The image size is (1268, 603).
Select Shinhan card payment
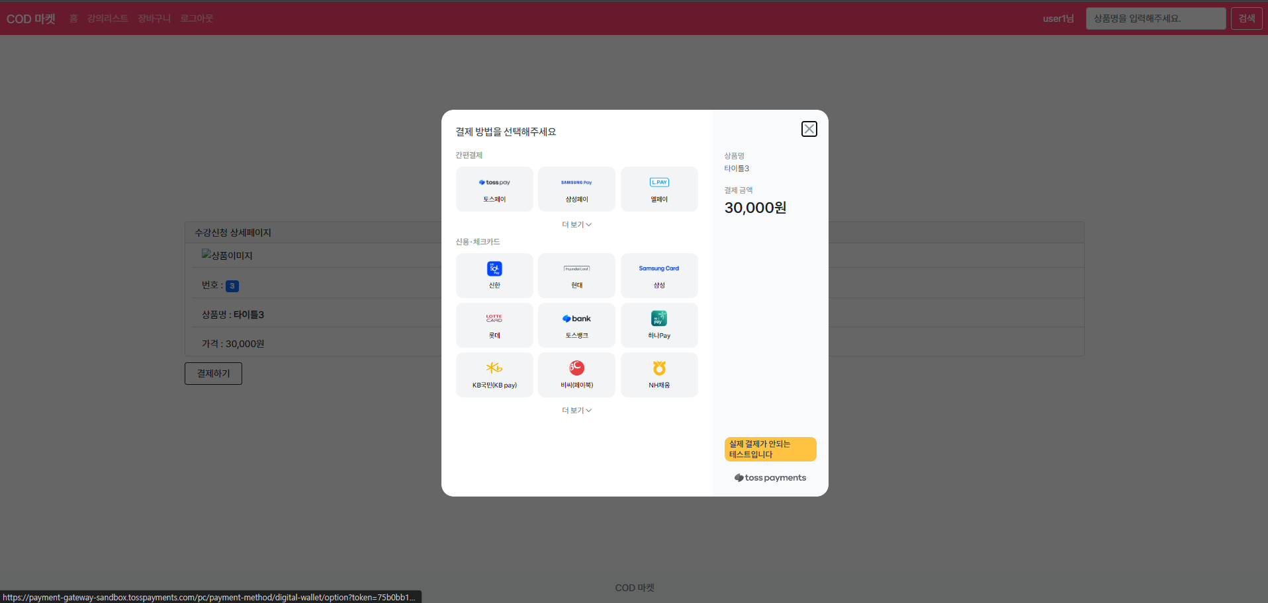[x=494, y=276]
